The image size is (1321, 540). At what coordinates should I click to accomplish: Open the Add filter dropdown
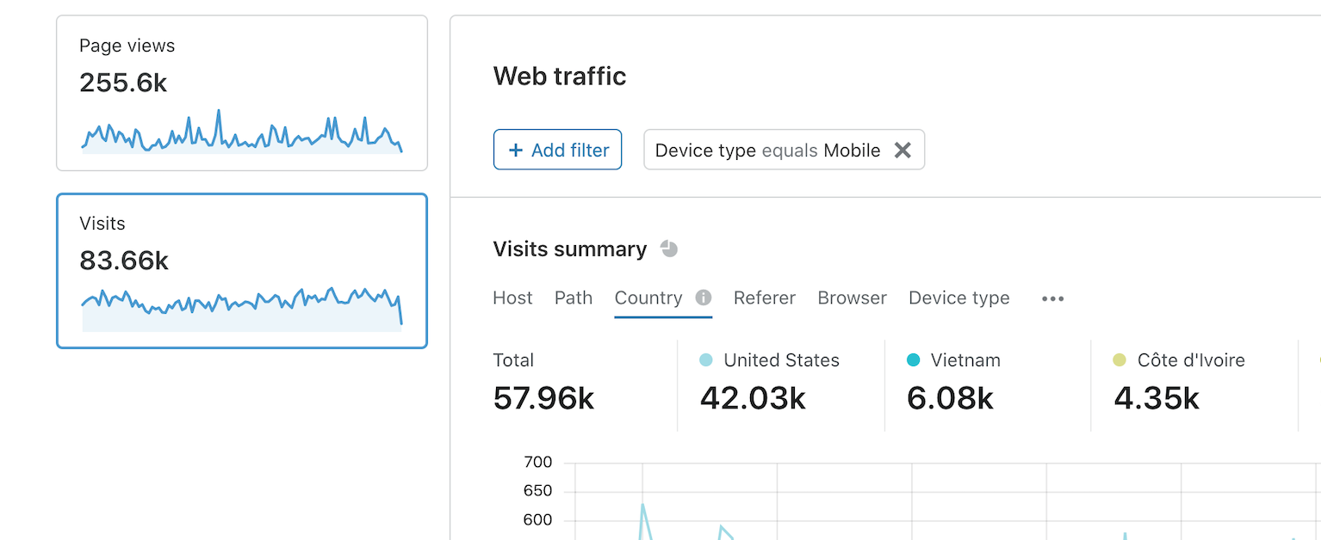[557, 149]
